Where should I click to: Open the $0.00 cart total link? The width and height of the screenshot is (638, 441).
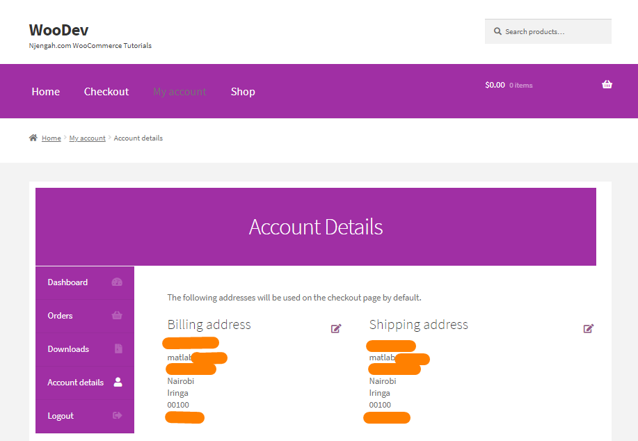click(495, 85)
